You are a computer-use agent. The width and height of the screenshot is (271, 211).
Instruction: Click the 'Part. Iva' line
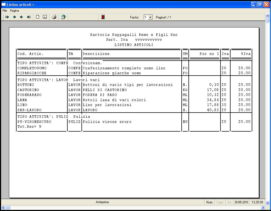[134, 40]
